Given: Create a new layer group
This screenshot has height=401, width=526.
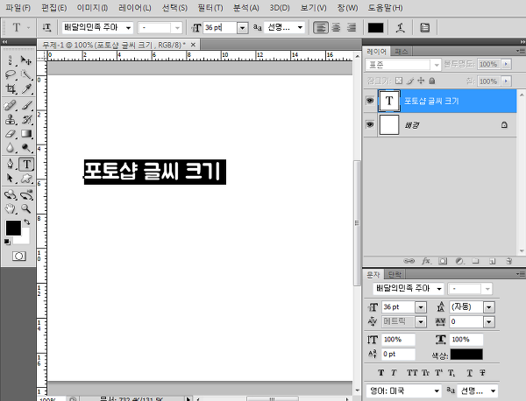Looking at the screenshot, I should [475, 261].
